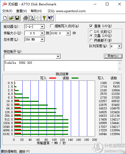Click the green read bar for 8192.0
Screen dimensions: 126x154
(x=41, y=134)
